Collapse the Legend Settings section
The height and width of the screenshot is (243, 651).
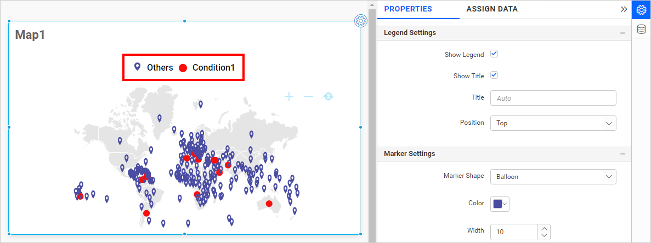pos(622,33)
